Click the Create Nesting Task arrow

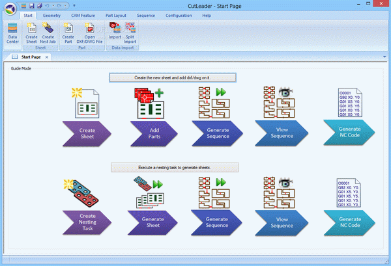point(87,222)
